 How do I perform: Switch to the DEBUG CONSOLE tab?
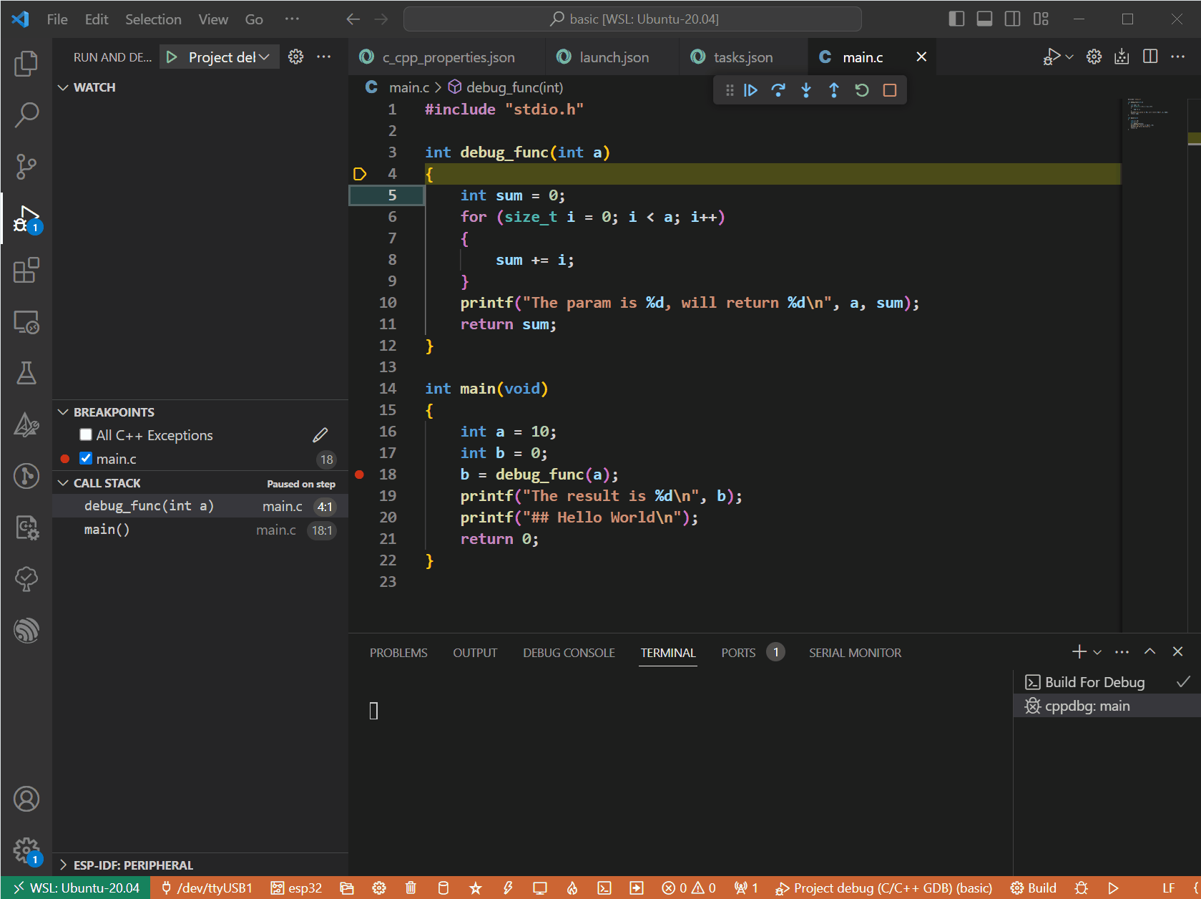(x=569, y=653)
